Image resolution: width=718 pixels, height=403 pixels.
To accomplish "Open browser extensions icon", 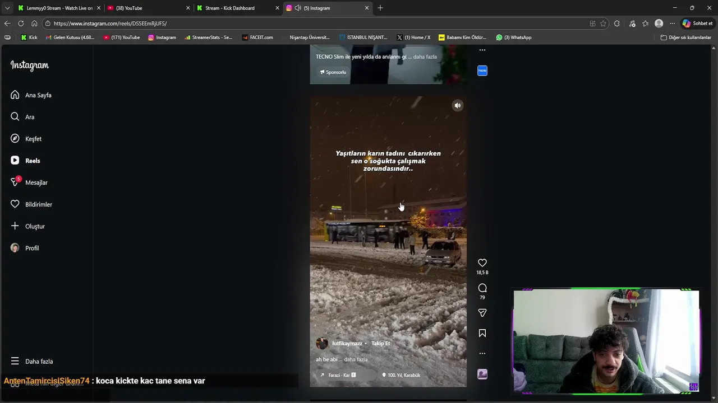I will click(x=617, y=24).
